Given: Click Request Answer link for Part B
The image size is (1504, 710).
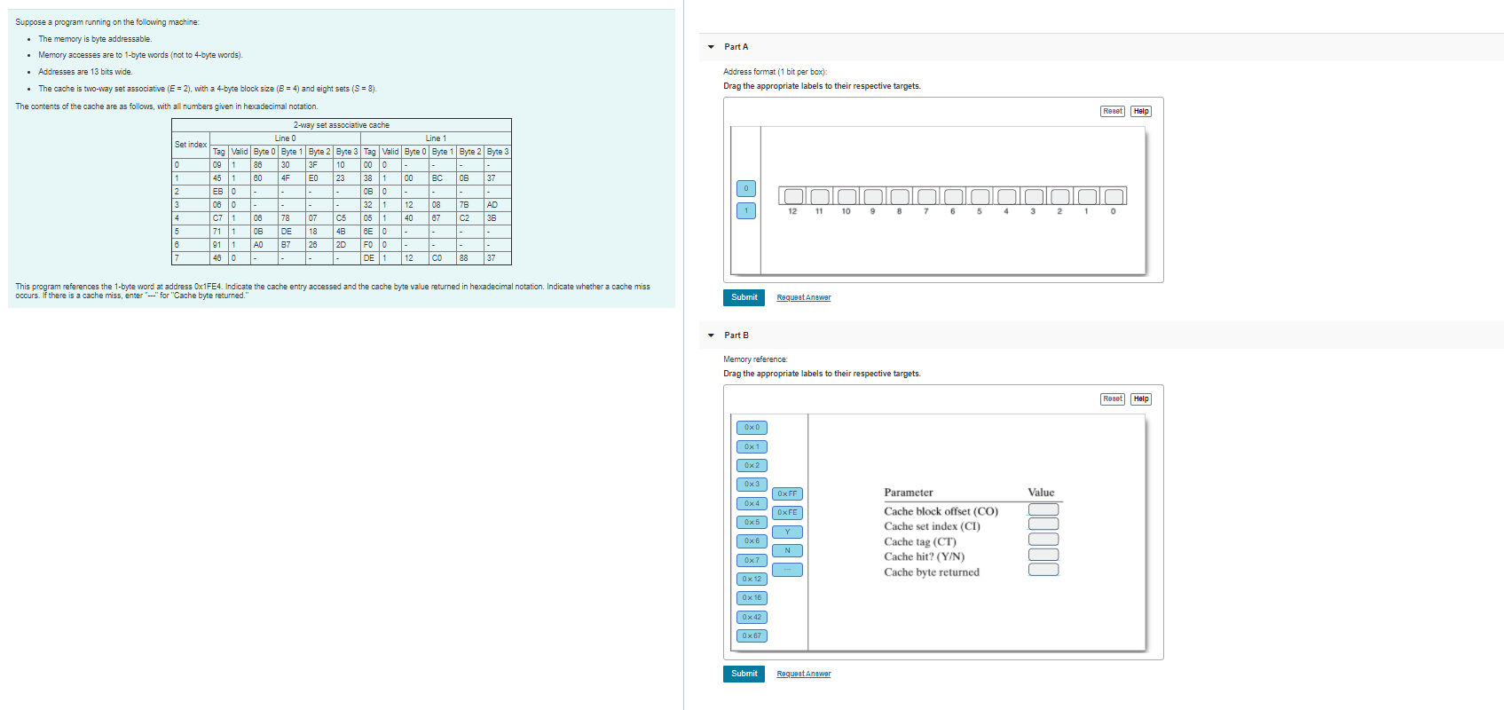Looking at the screenshot, I should click(x=804, y=674).
